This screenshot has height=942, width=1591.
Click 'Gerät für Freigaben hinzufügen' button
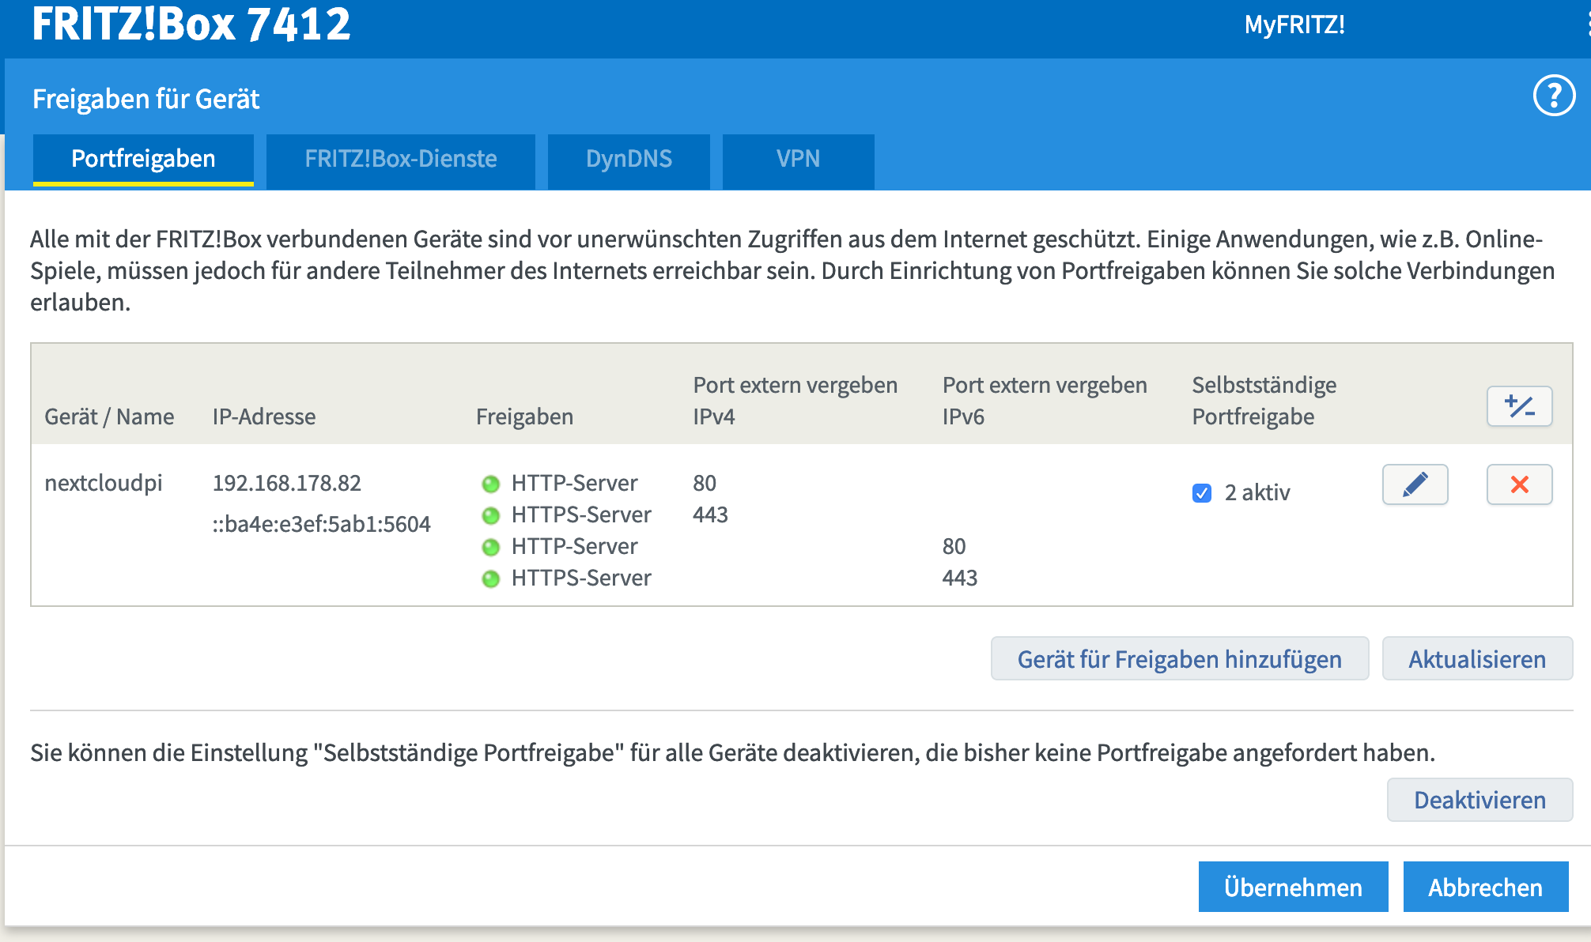pos(1179,659)
